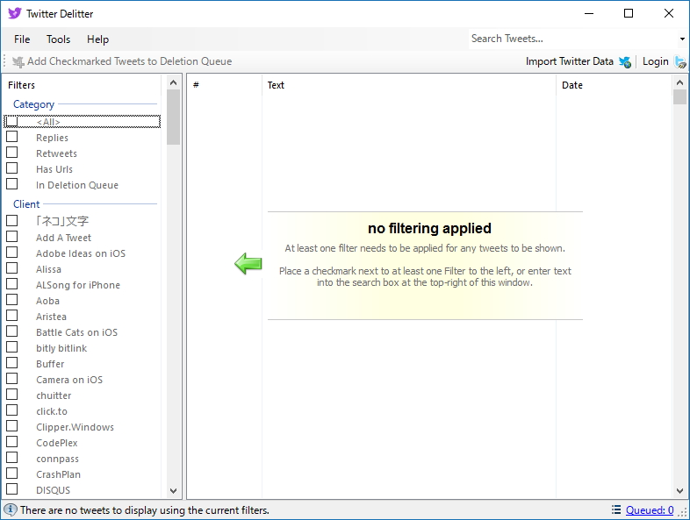690x520 pixels.
Task: Click the toolbar grip handle
Action: coord(5,61)
